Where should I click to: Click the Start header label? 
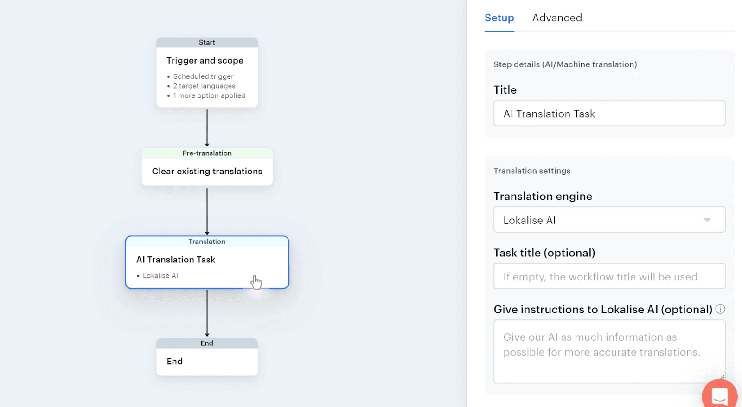[207, 43]
